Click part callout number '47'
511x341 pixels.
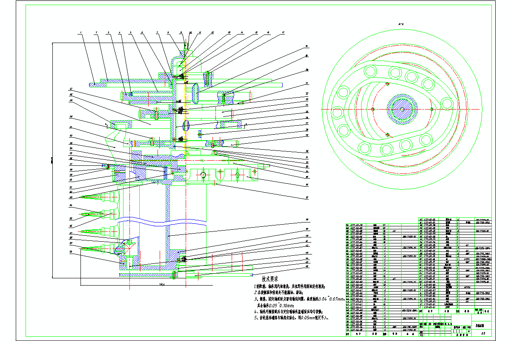coord(71,89)
